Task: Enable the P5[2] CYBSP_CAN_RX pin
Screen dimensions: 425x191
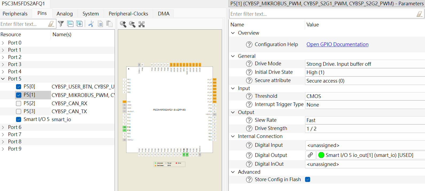Action: click(19, 103)
